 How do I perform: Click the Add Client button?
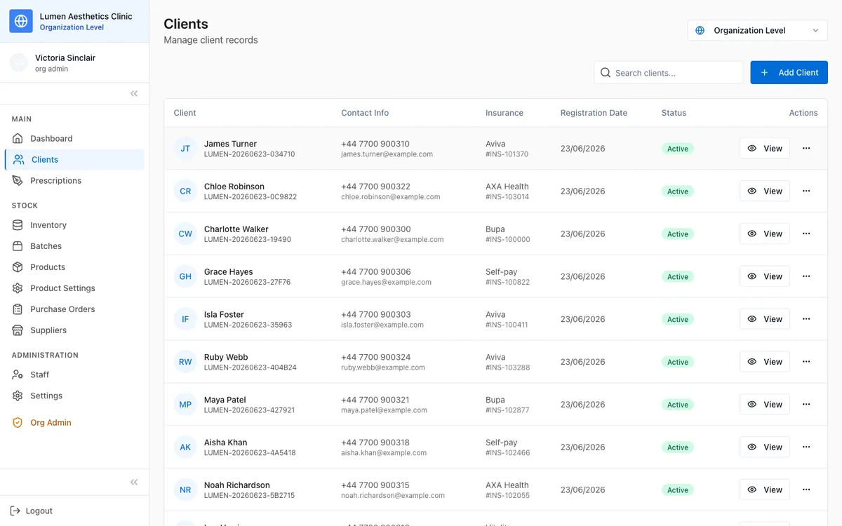pos(789,72)
